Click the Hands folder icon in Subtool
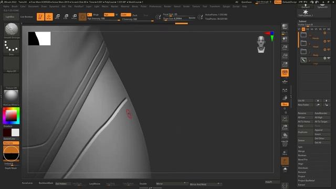Image resolution: width=336 pixels, height=189 pixels. [x=303, y=35]
